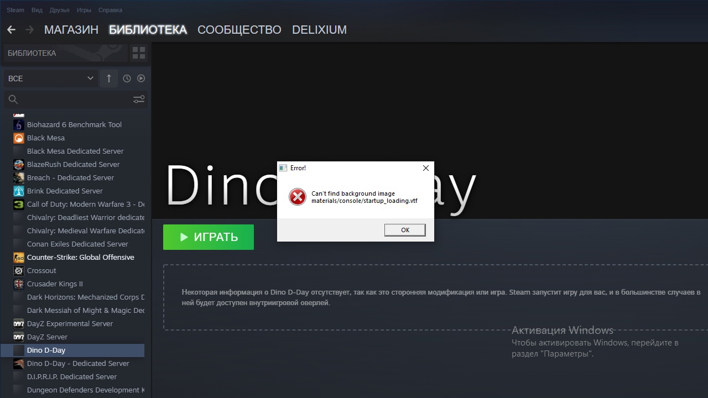Confirm the error with OK
This screenshot has width=708, height=398.
(405, 230)
